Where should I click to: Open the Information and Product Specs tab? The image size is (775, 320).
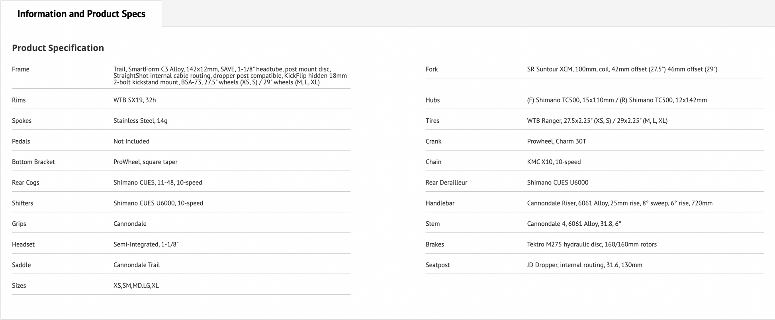[81, 14]
